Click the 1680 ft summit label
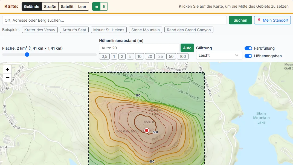293x165 pixels. [x=149, y=122]
